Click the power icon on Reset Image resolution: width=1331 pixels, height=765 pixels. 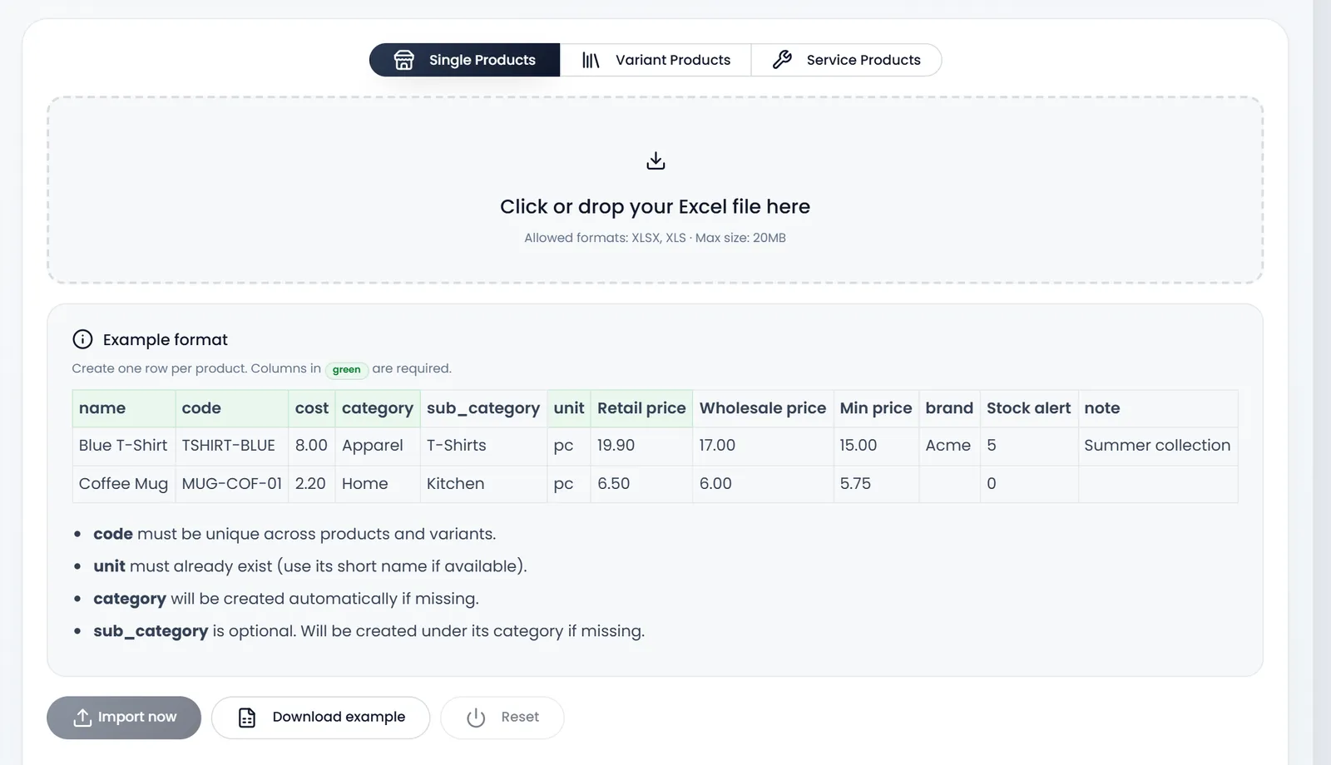click(476, 718)
